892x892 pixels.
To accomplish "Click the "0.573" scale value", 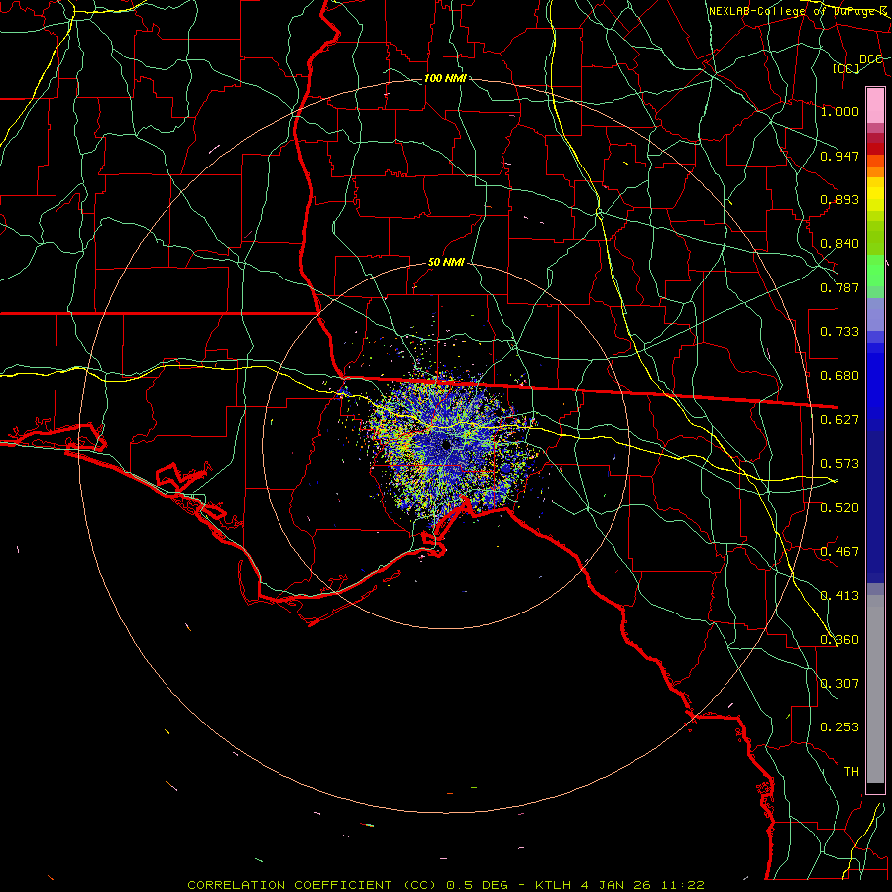I will (839, 464).
